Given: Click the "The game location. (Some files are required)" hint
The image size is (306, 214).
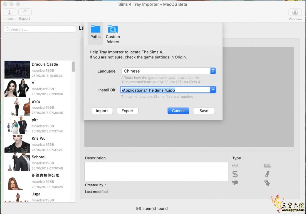Looking at the screenshot, I should pyautogui.click(x=158, y=96).
